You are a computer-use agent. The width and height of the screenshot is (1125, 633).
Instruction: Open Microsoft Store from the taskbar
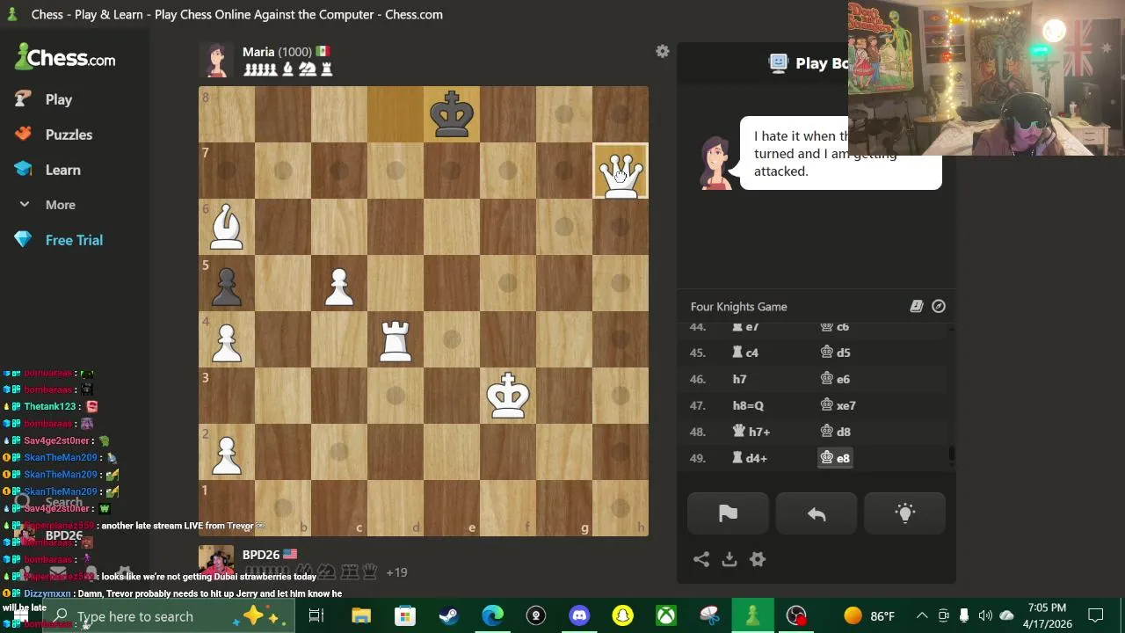404,616
